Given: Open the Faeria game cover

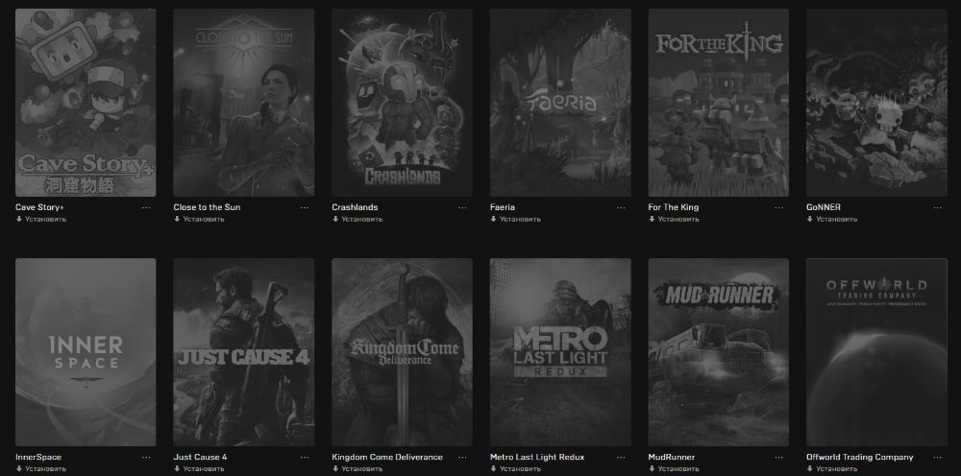Looking at the screenshot, I should (560, 102).
